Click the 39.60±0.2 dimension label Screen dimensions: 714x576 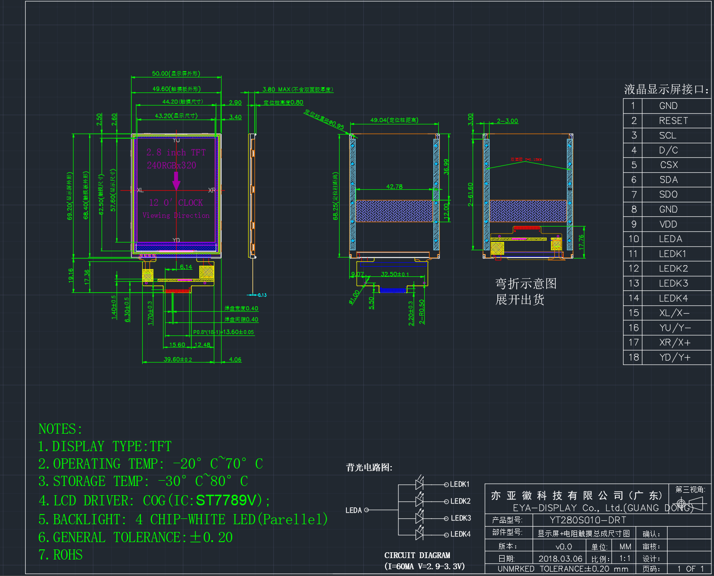click(x=178, y=359)
